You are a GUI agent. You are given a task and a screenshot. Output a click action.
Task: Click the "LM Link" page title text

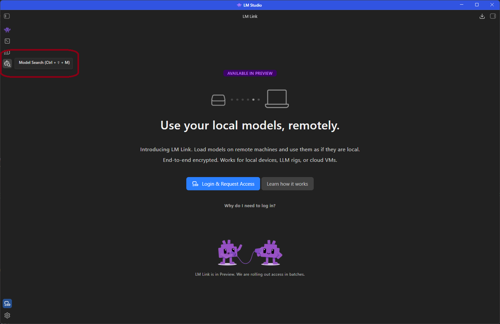(x=250, y=16)
